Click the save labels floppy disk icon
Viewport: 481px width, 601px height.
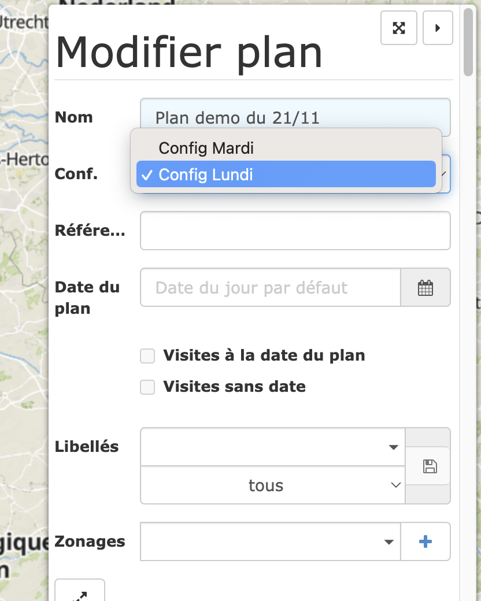click(430, 466)
